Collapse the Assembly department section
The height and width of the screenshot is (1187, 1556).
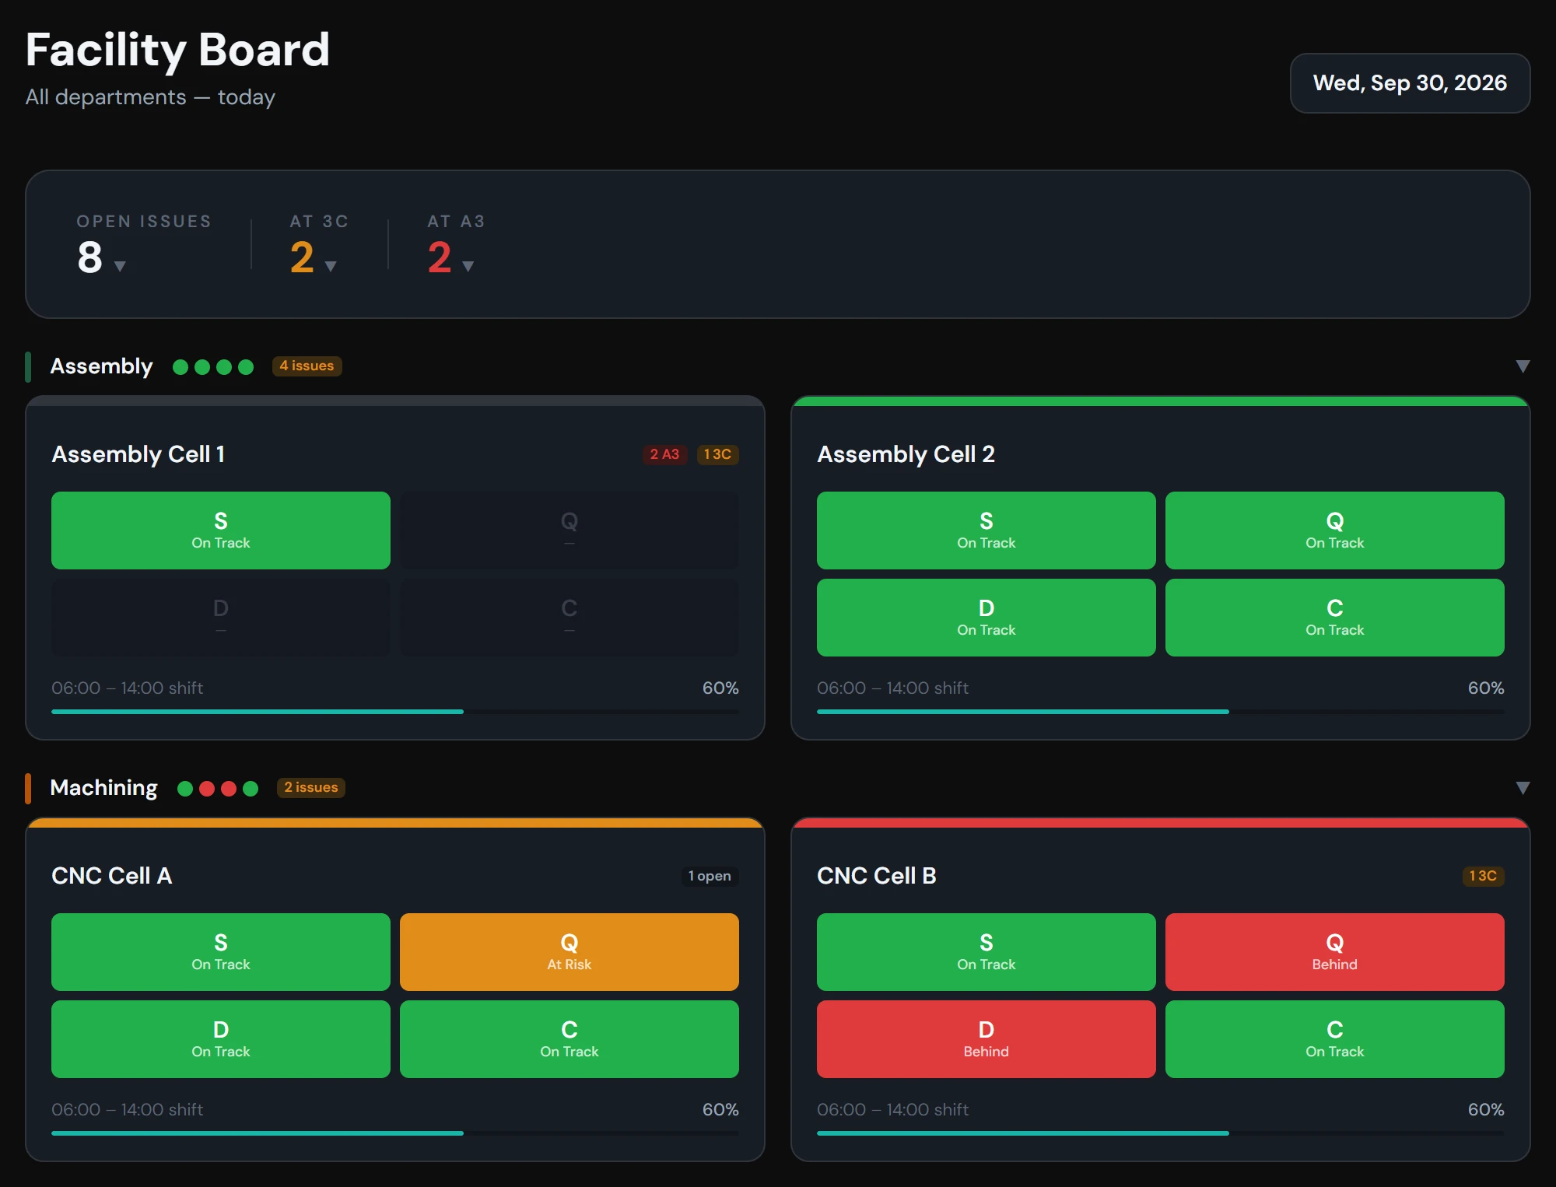[1523, 366]
